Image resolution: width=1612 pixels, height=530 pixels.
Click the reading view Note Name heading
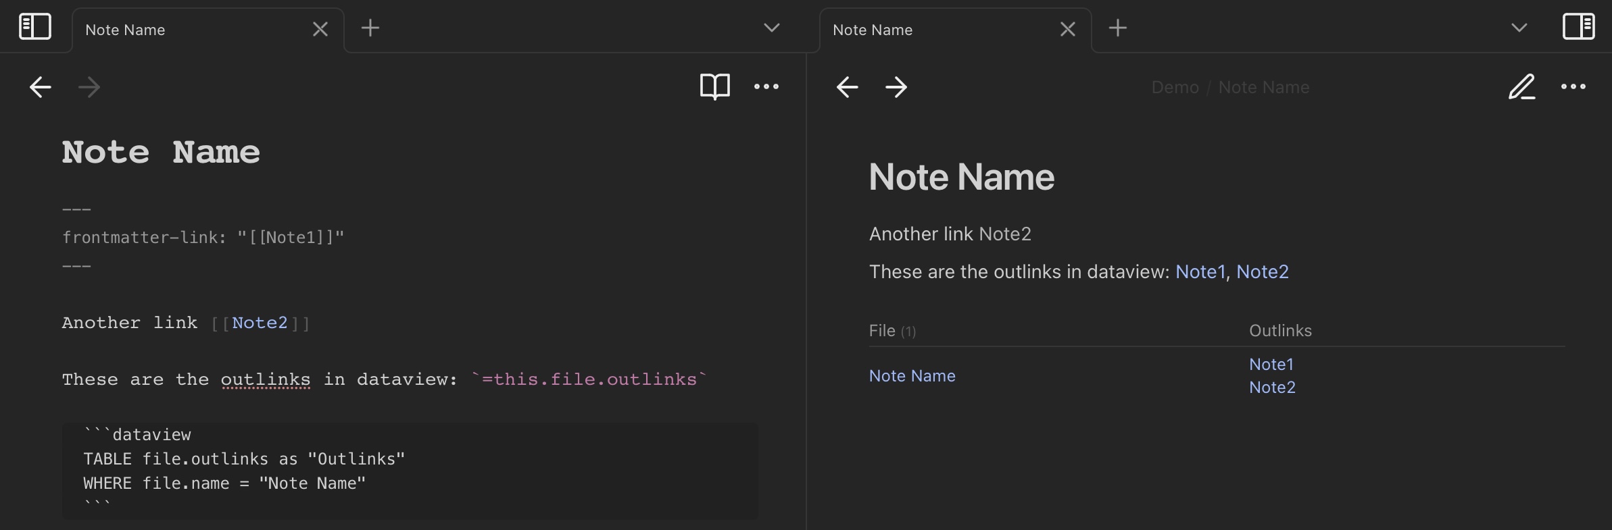[961, 177]
